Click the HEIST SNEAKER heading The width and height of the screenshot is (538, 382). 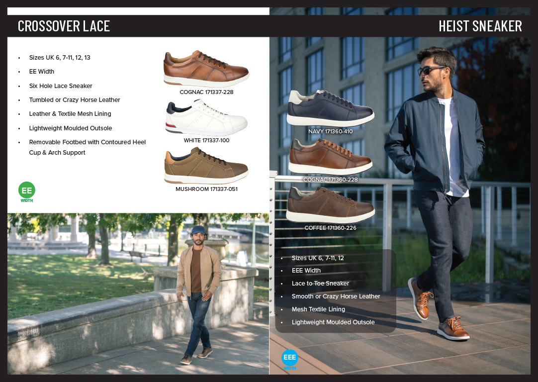[x=480, y=26]
